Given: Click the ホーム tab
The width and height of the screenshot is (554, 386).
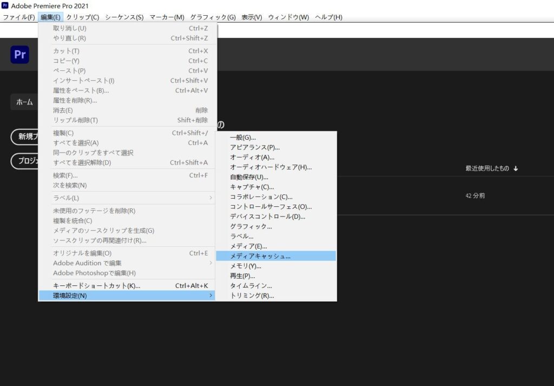Looking at the screenshot, I should click(24, 102).
